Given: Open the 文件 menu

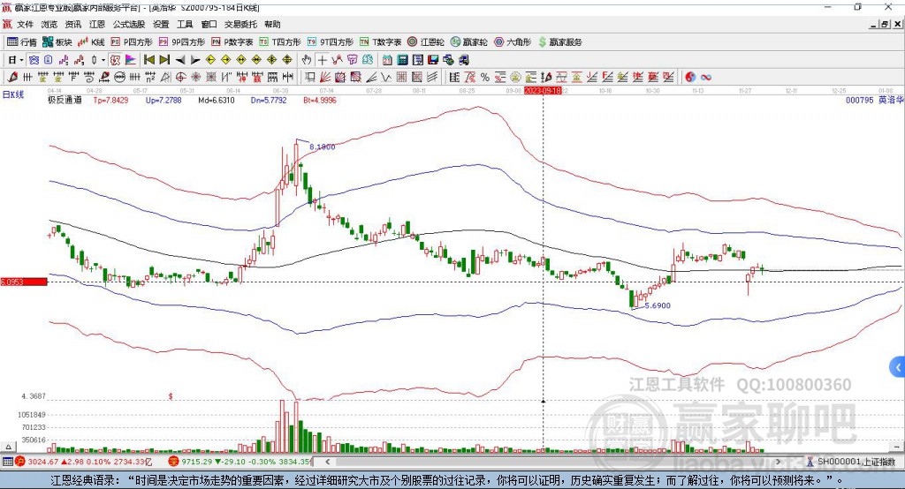Looking at the screenshot, I should click(x=25, y=24).
